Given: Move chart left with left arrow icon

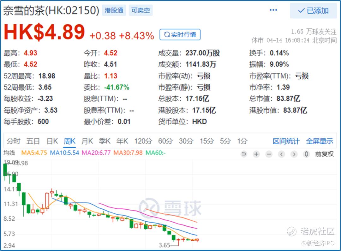Looking at the screenshot, I should click(281, 154).
